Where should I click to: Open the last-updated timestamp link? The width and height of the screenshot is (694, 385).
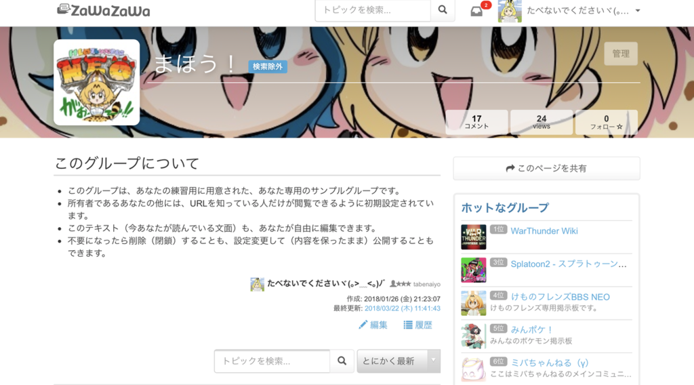point(403,308)
